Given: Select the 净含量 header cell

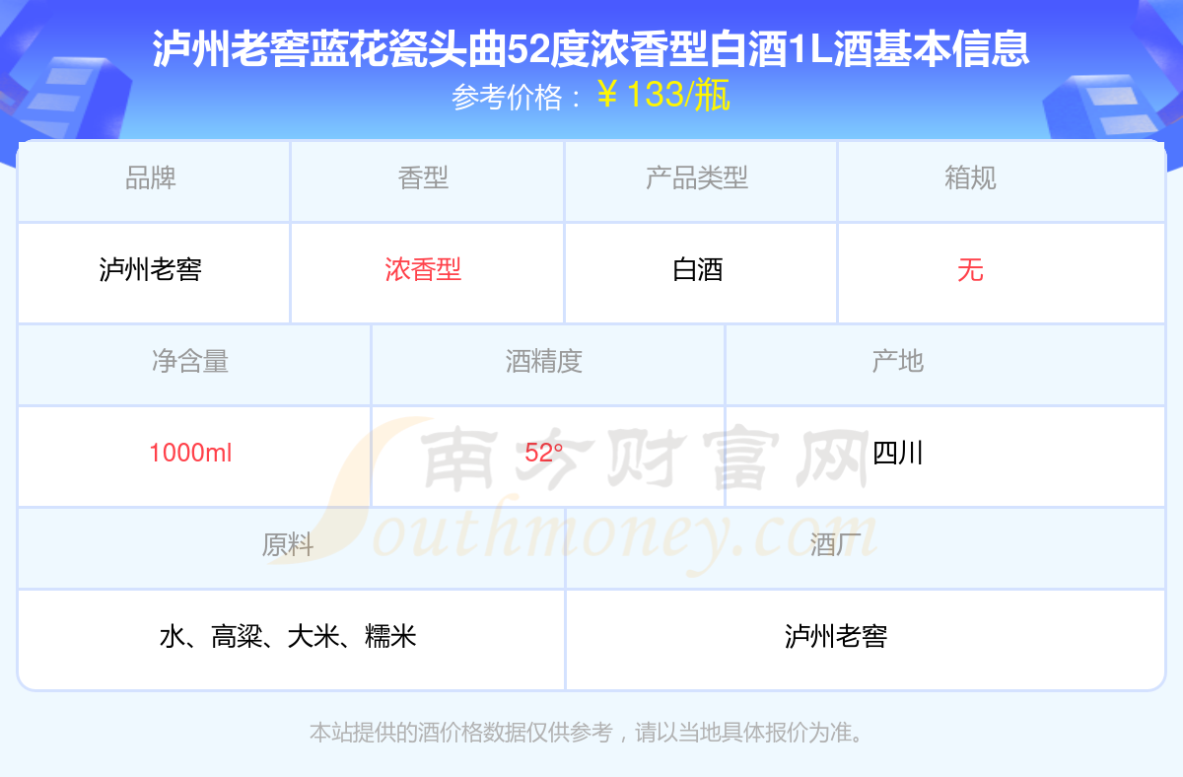Looking at the screenshot, I should 194,364.
